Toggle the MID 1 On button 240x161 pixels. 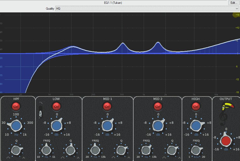coord(107,107)
